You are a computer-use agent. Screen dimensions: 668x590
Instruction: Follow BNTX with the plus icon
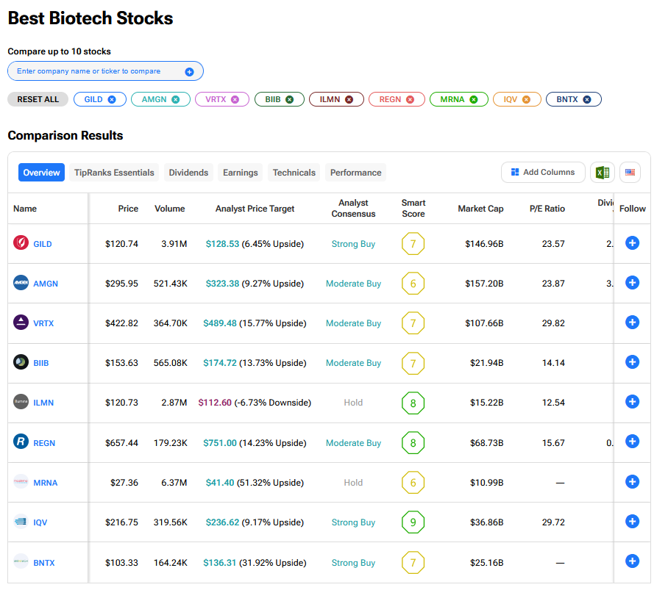pos(631,561)
